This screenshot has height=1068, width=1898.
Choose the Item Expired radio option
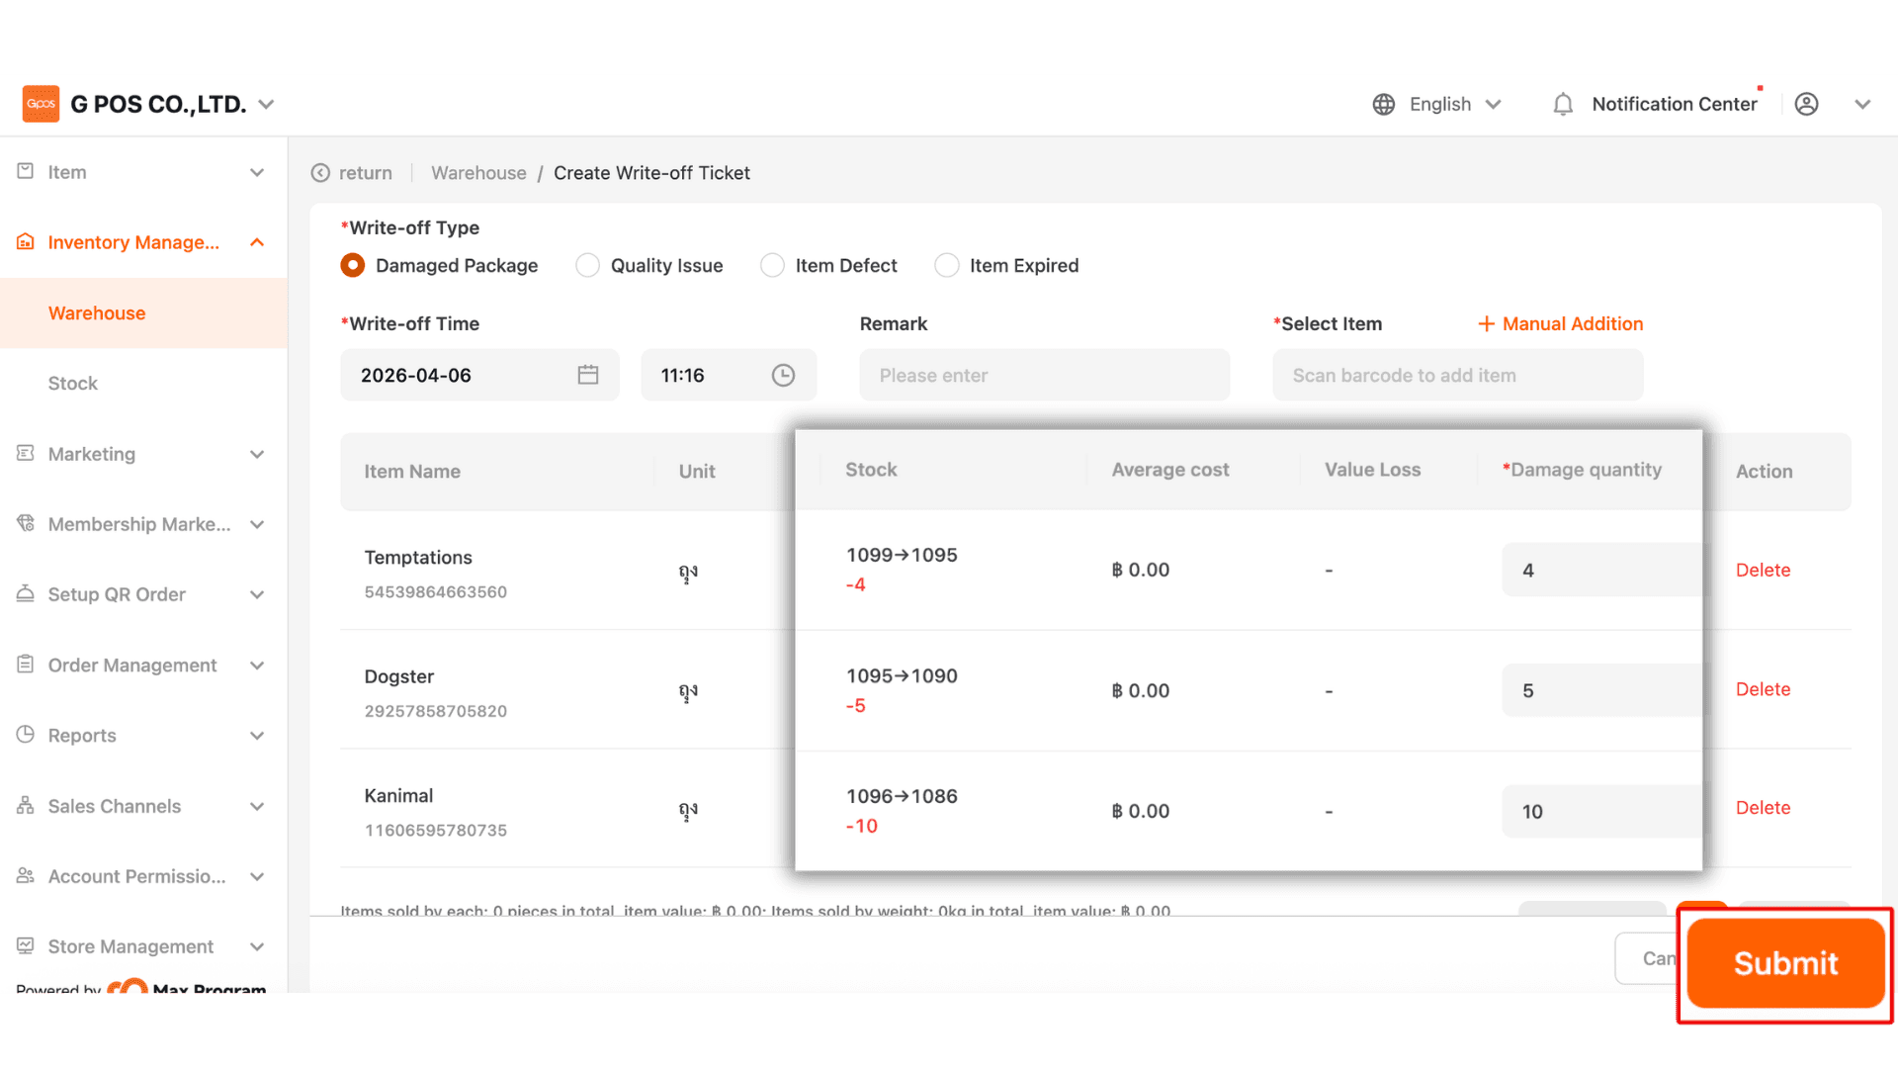[946, 265]
